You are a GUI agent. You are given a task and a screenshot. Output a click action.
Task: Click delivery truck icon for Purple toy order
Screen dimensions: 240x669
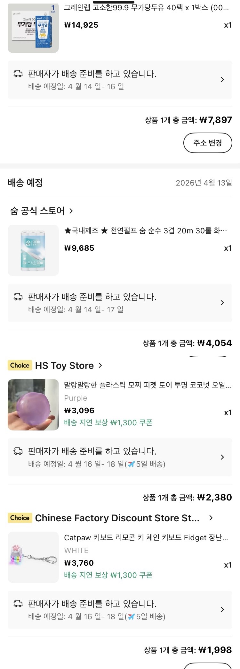[18, 452]
